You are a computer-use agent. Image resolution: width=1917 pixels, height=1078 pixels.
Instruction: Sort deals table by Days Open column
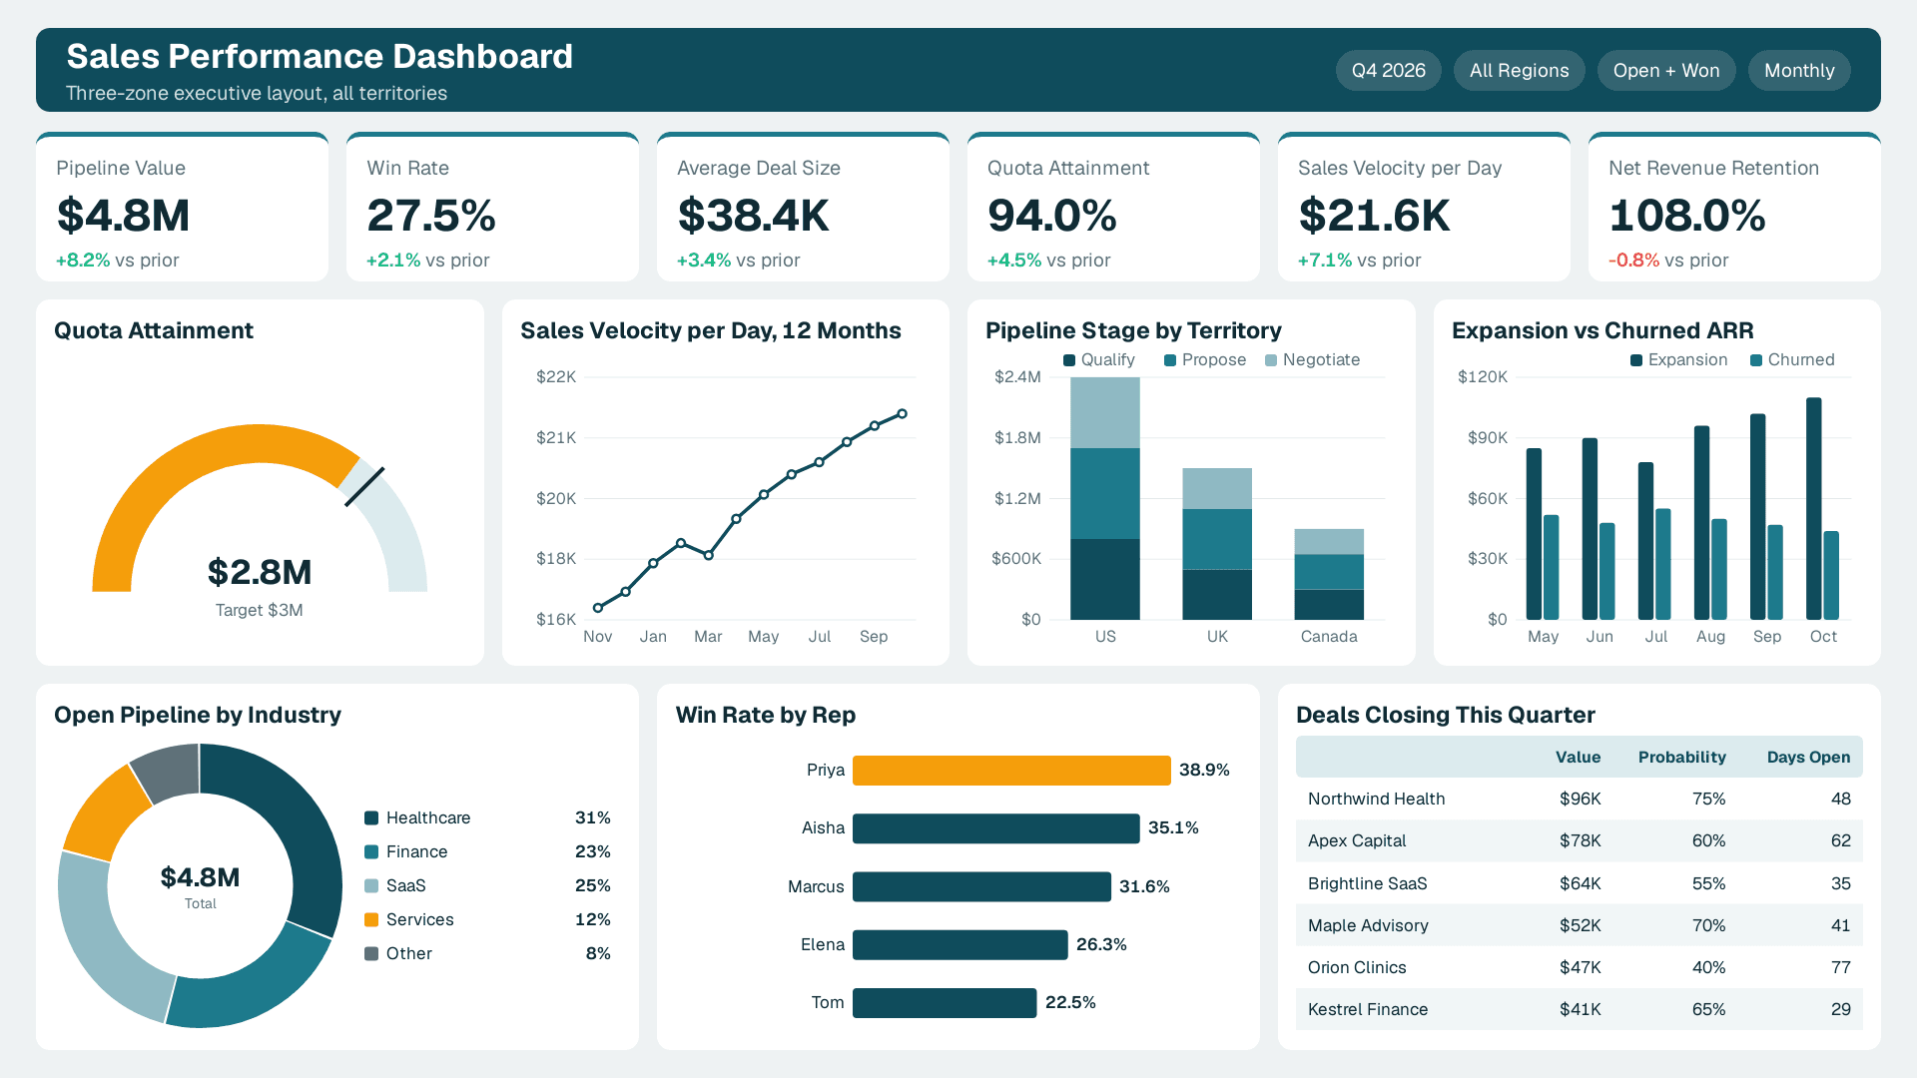pos(1808,758)
